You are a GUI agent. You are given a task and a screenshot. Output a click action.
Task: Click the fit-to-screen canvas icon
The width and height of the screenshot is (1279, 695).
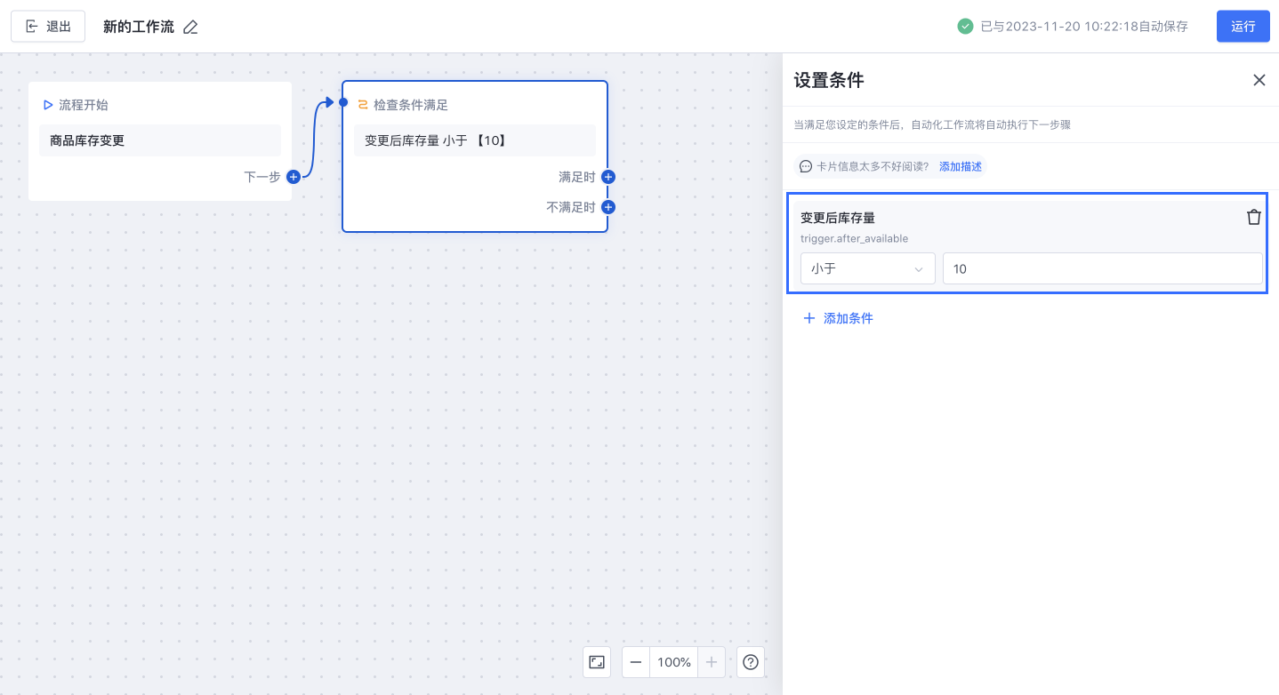point(597,662)
